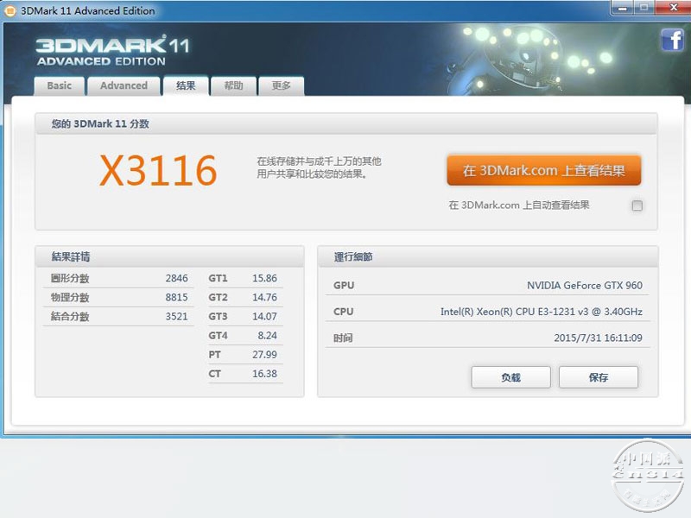This screenshot has width=691, height=518.
Task: Click the GT4 value 8.24
Action: [267, 336]
